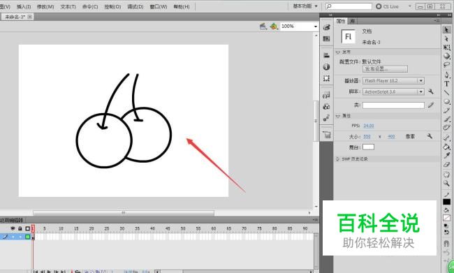
Task: Select the Bone tool
Action: (x=446, y=138)
